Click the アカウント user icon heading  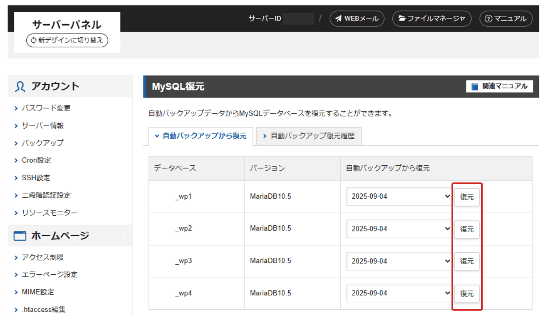47,86
